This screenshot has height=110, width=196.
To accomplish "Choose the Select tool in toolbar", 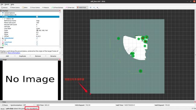I will 25,8.
